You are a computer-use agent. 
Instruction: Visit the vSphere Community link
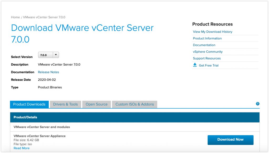[208, 52]
